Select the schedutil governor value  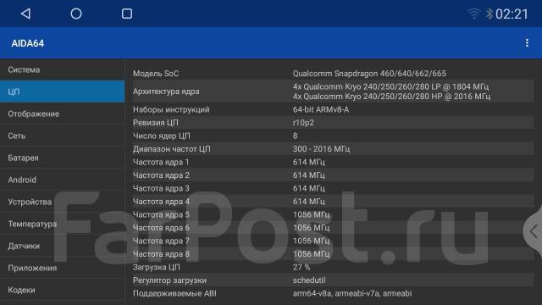pos(309,280)
